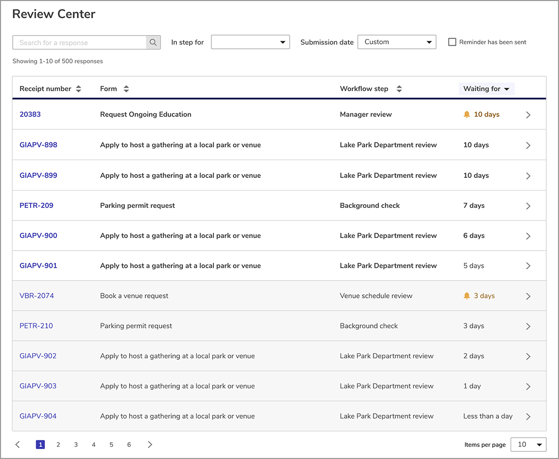Open receipt link GIAPV-902

[38, 356]
